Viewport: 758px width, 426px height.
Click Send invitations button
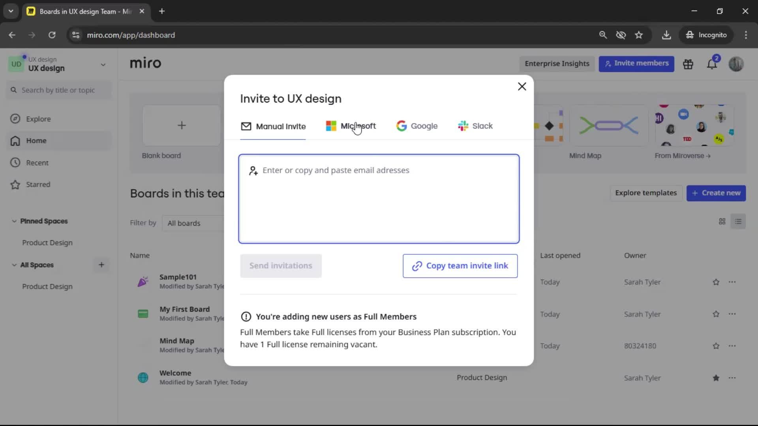[281, 266]
